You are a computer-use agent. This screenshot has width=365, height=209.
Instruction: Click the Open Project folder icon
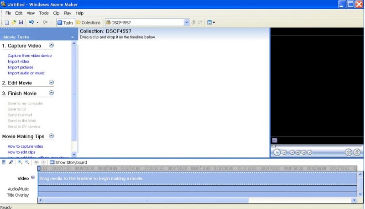click(14, 22)
